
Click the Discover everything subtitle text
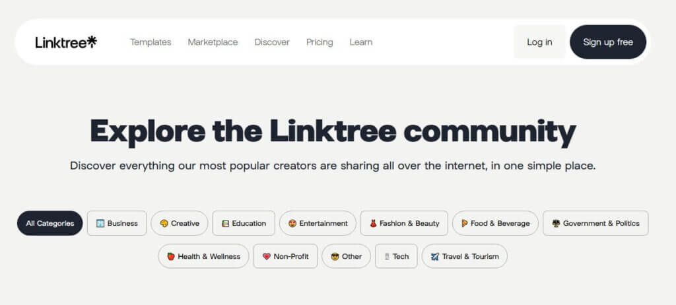[333, 166]
